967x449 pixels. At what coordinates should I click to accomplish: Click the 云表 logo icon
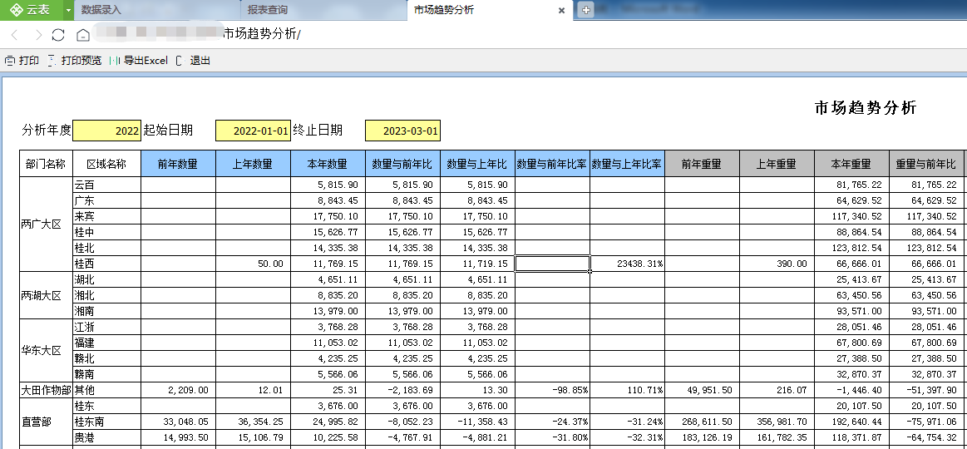click(17, 10)
